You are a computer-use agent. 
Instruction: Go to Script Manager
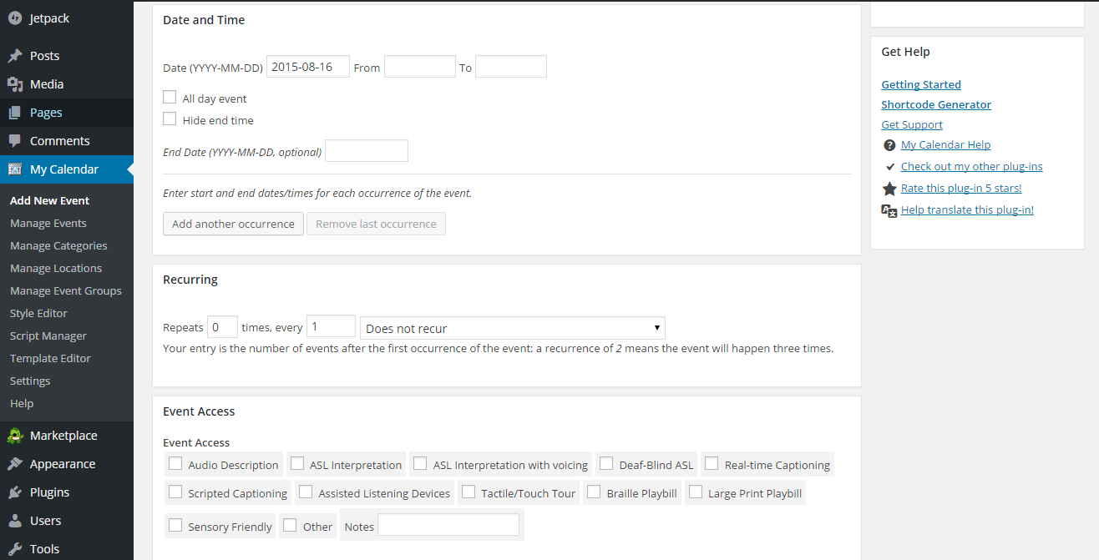click(x=48, y=335)
